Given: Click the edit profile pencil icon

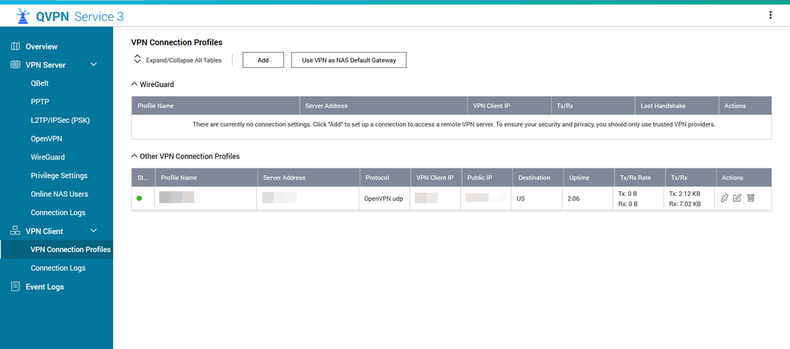Looking at the screenshot, I should point(737,198).
